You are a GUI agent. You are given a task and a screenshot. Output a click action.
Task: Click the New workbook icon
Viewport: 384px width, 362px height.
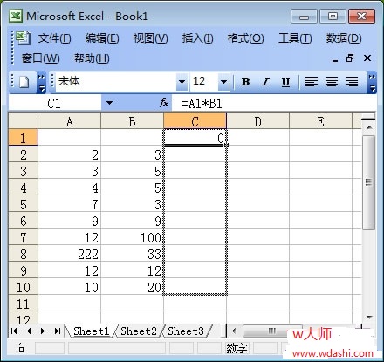tap(24, 82)
